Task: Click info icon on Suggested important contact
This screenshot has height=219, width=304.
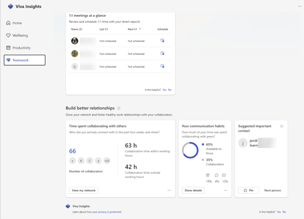Action: 282,126
